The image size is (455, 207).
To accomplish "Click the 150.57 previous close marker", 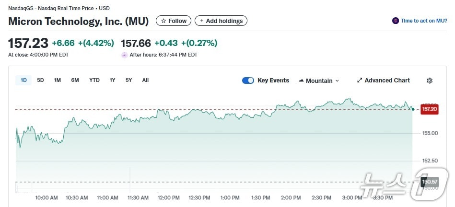I will tap(429, 182).
